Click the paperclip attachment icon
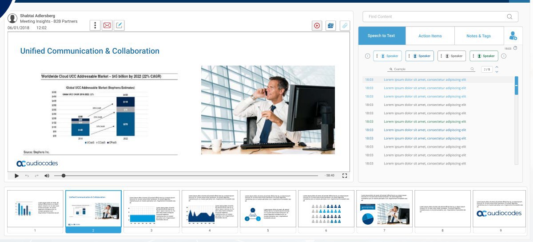Screen dimensions: 533x242 click(x=345, y=26)
